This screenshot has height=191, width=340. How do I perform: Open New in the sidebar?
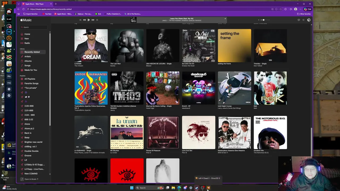[x=27, y=38]
